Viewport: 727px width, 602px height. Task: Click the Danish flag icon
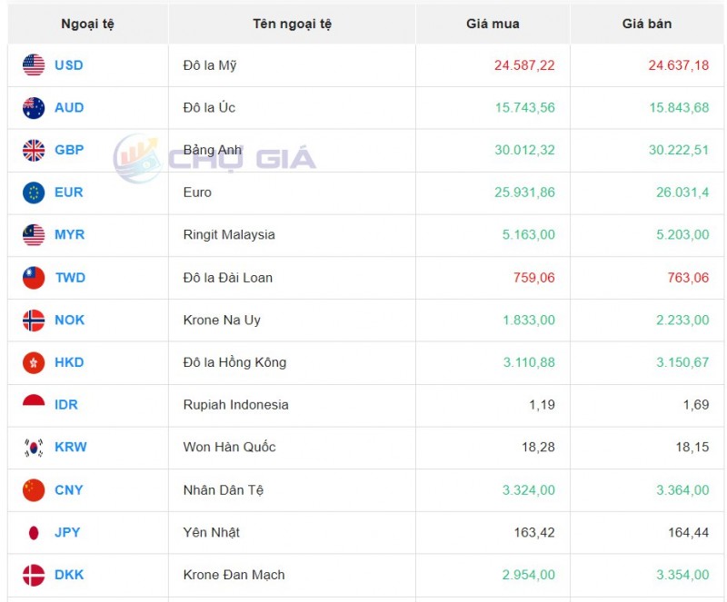point(34,575)
